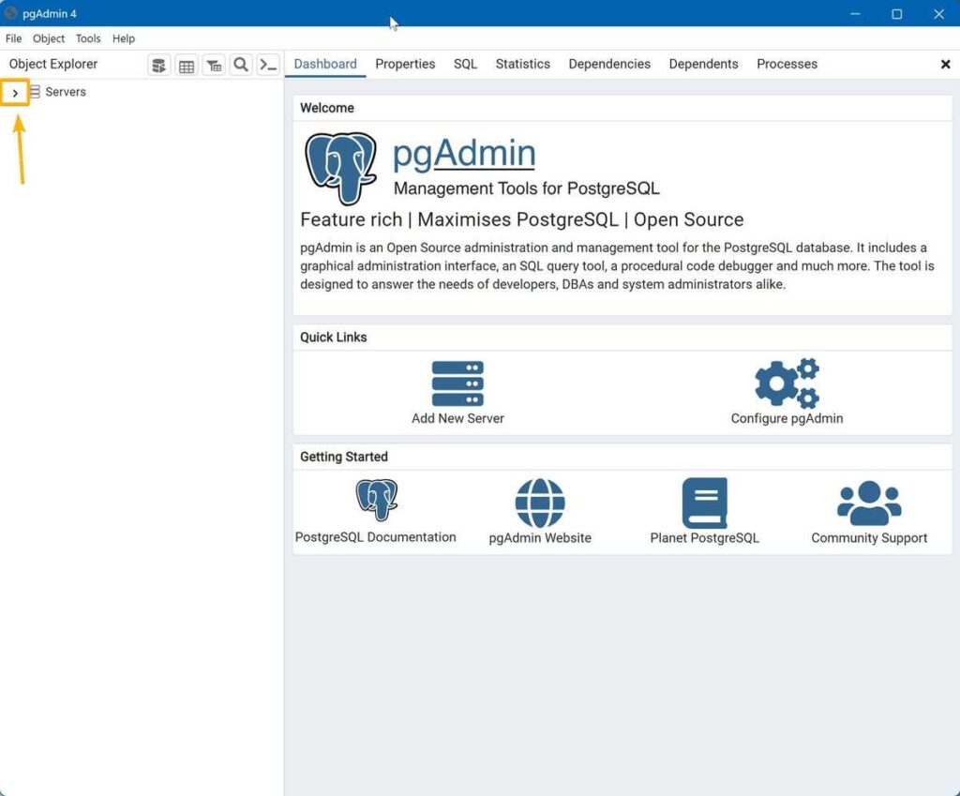Screen dimensions: 960x796
Task: Click the Quick Links section header
Action: [x=333, y=337]
